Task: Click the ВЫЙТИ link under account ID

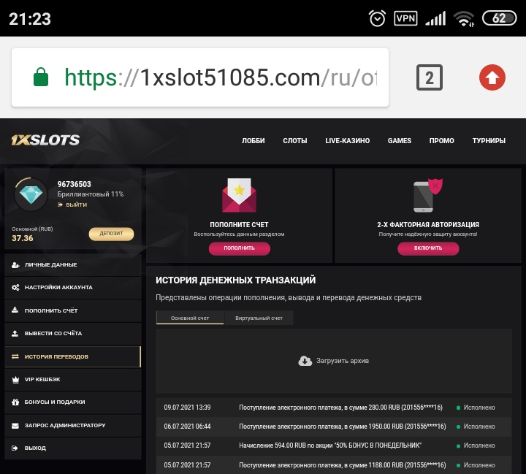Action: pos(72,204)
